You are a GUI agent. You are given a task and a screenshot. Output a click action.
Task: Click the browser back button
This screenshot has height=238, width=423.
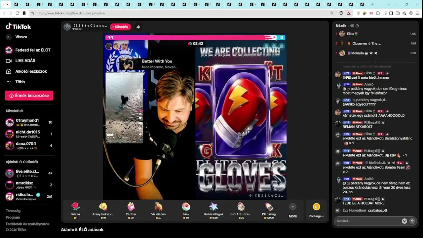point(5,13)
